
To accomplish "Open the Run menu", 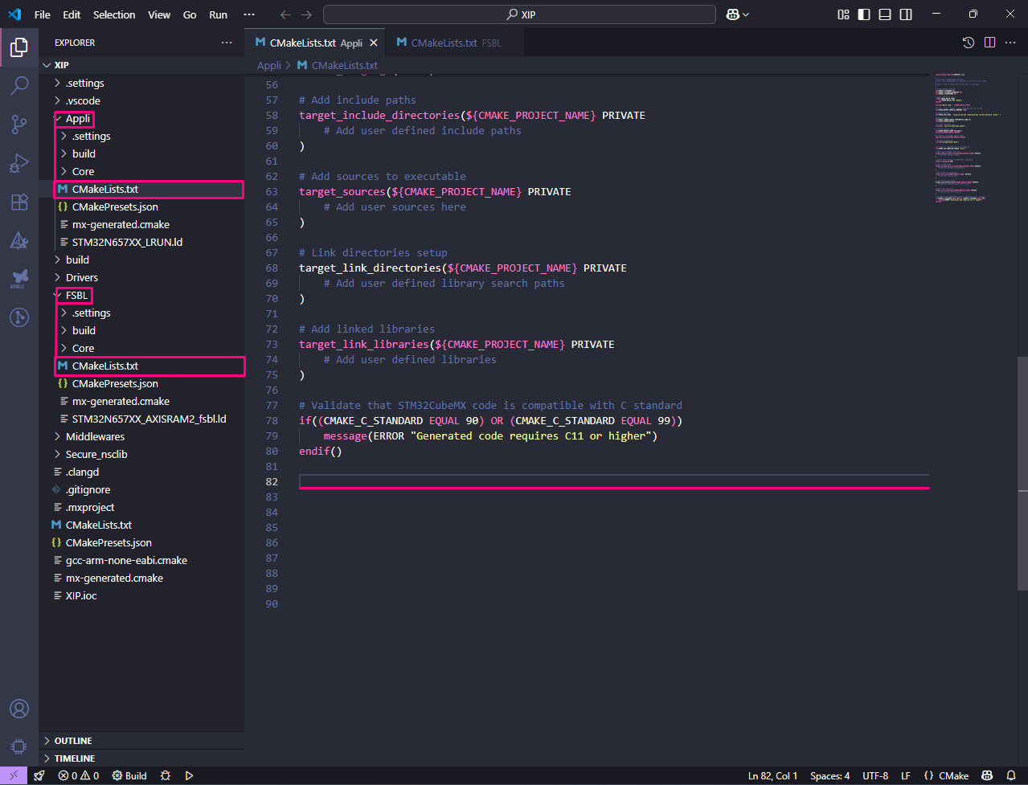I will [217, 14].
